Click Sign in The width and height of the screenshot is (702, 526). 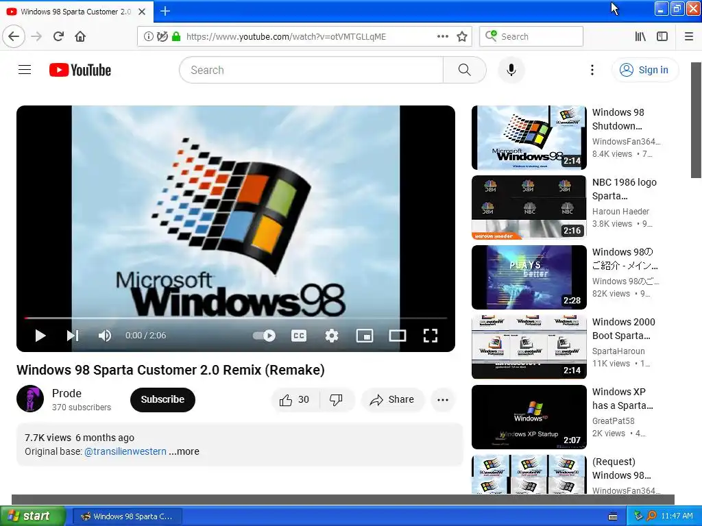coord(645,70)
